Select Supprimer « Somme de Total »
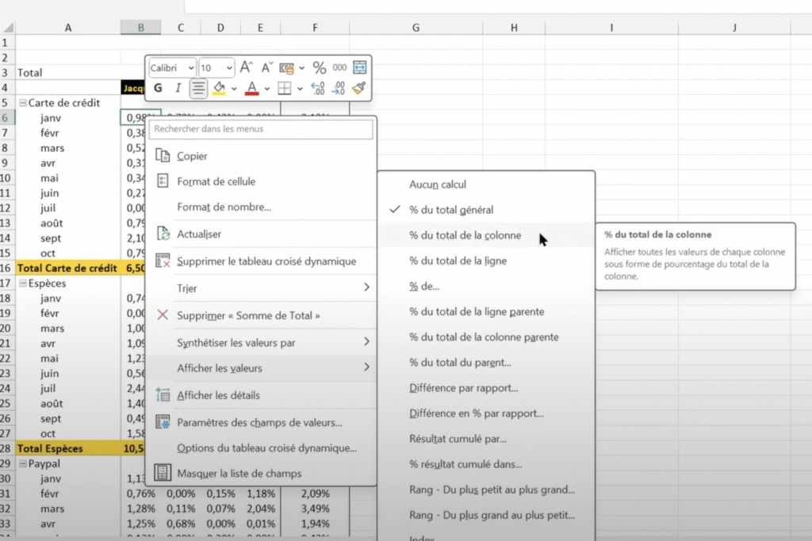Viewport: 812px width, 541px height. click(x=260, y=315)
